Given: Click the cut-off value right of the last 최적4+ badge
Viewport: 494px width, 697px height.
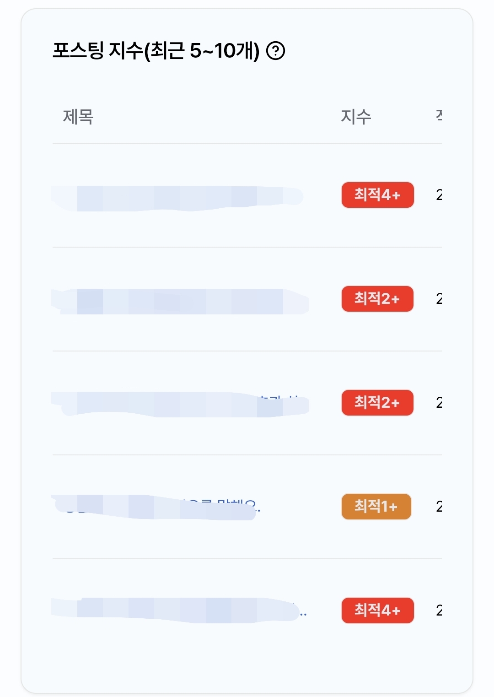Looking at the screenshot, I should point(439,611).
